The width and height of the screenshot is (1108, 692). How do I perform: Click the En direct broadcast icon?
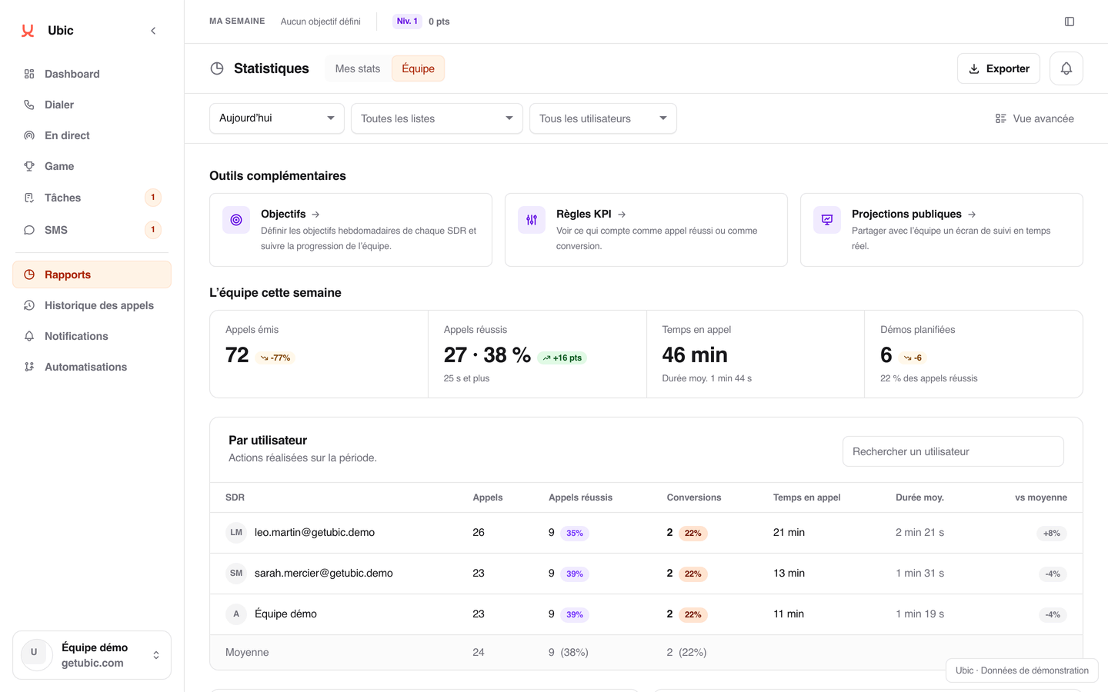(x=29, y=135)
